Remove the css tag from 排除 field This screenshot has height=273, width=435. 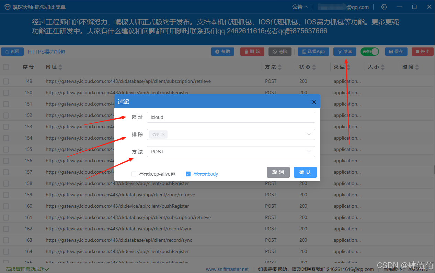pos(163,134)
